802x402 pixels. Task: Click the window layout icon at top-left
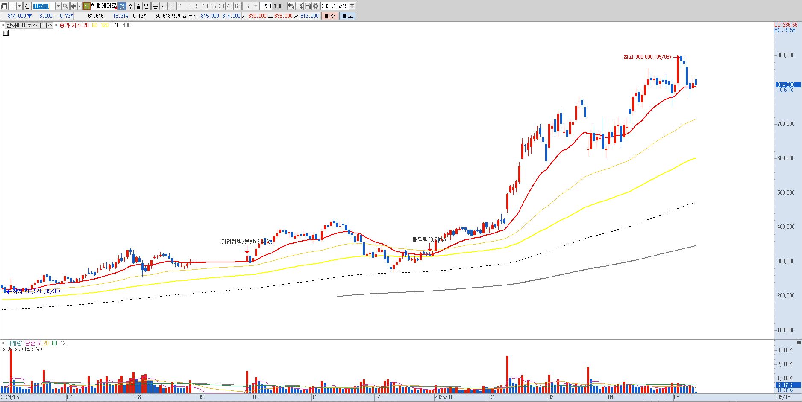click(4, 6)
